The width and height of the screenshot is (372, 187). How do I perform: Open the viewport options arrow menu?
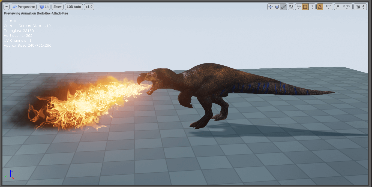click(7, 7)
